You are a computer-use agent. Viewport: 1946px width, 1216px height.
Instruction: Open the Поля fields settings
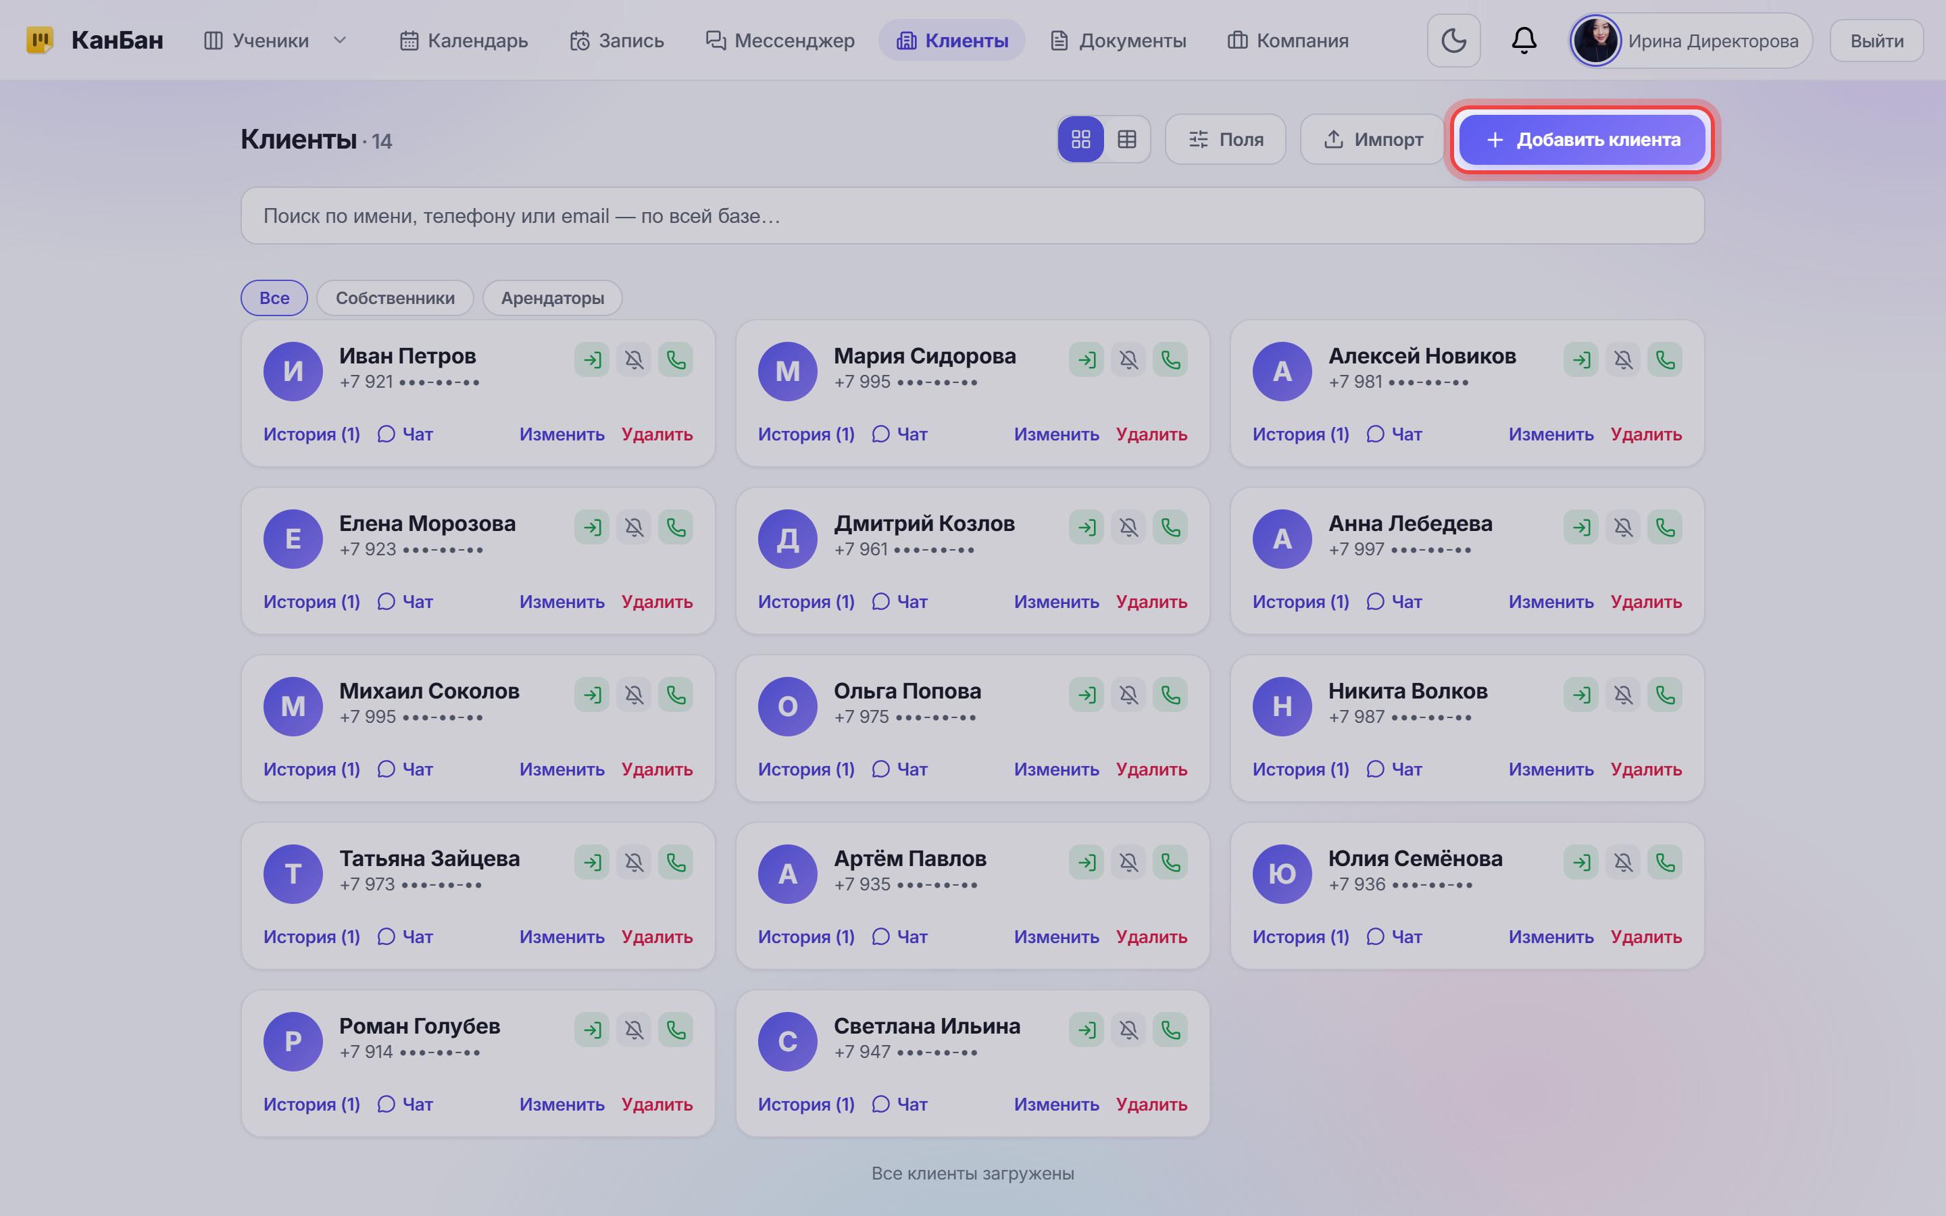click(1226, 139)
